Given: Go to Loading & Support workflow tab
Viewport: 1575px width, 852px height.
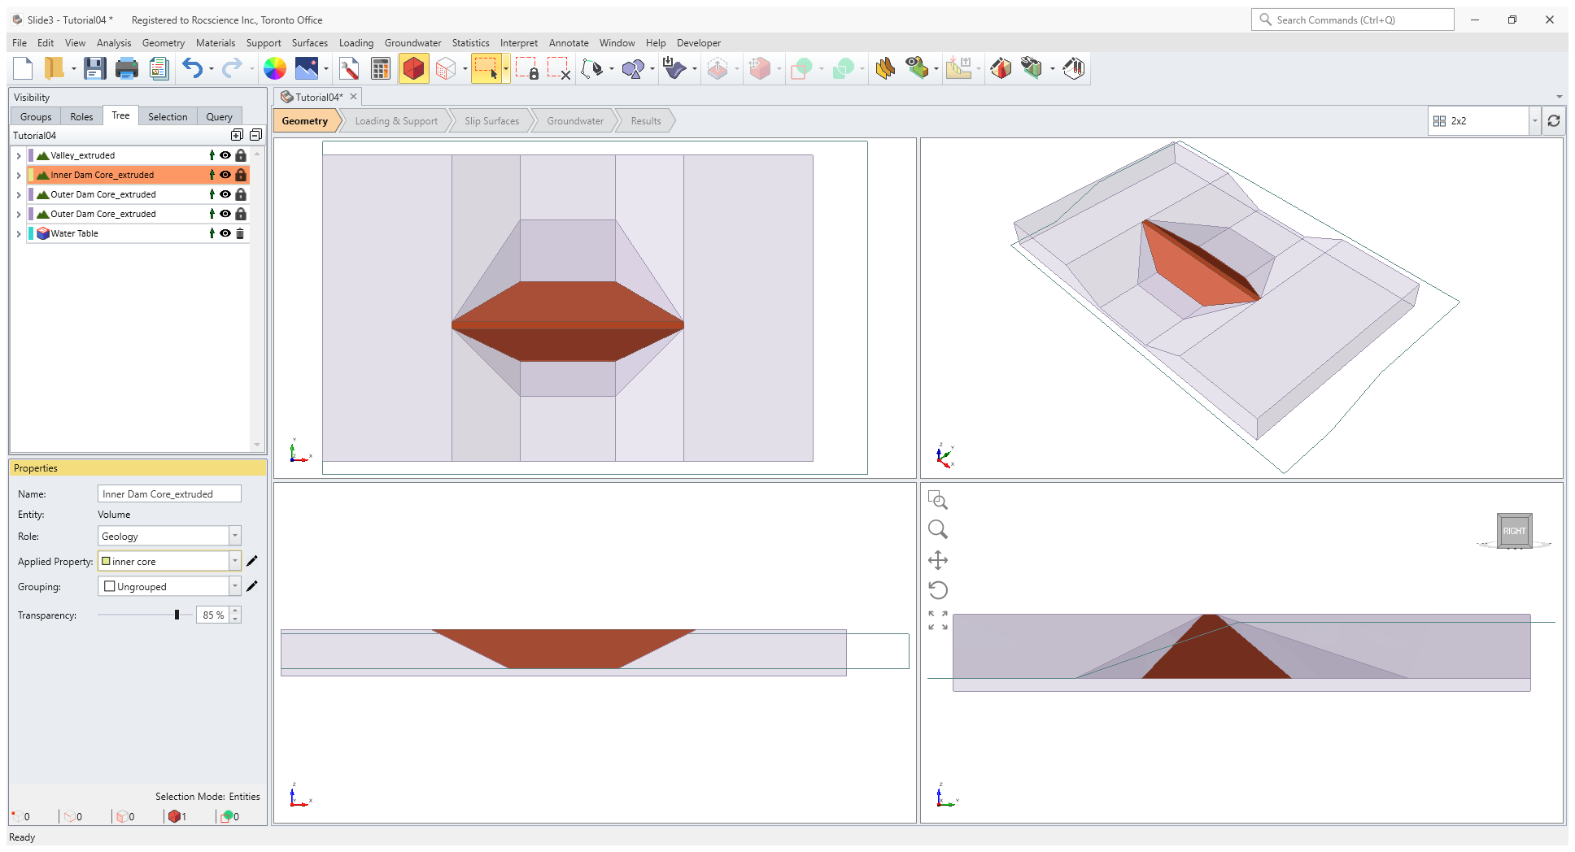Looking at the screenshot, I should 396,121.
